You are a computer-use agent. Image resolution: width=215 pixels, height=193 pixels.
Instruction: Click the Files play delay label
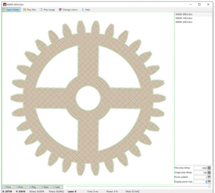coord(182,168)
